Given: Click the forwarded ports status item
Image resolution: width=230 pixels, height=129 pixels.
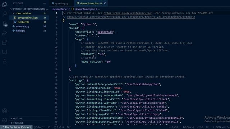Looking at the screenshot, I should pyautogui.click(x=69, y=127).
